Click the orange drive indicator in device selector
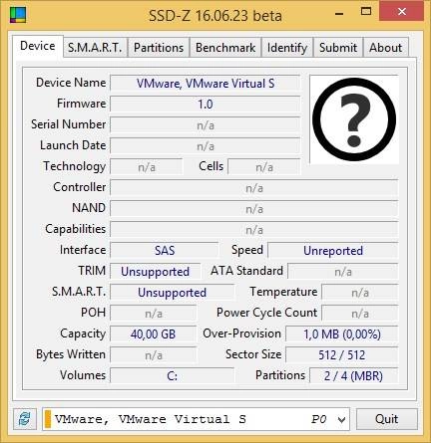The image size is (431, 443). pos(48,419)
